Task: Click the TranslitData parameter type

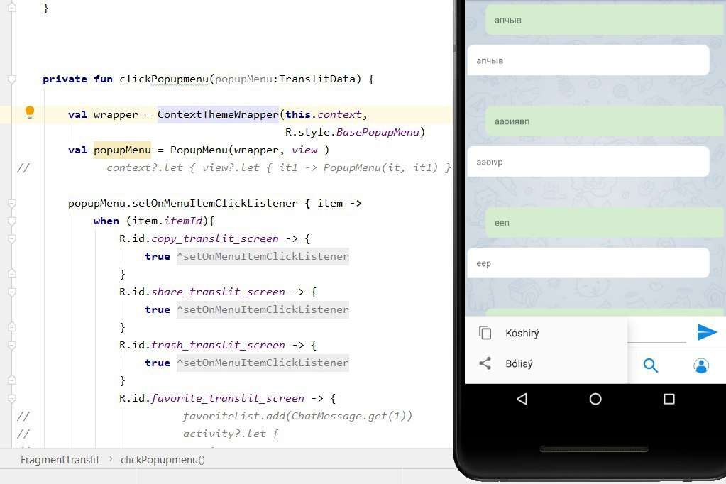Action: [x=317, y=79]
